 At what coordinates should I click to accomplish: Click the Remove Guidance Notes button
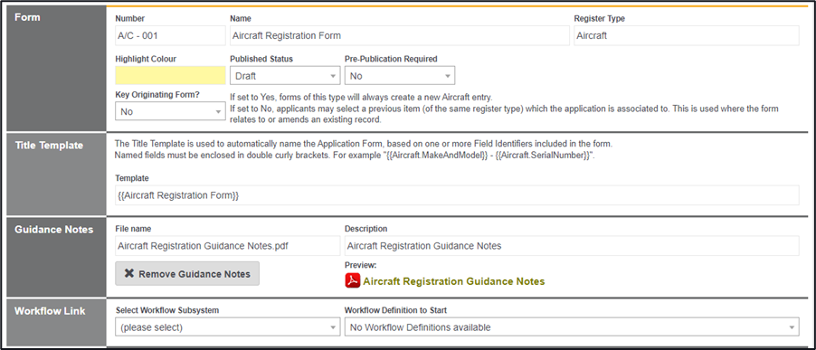click(187, 274)
